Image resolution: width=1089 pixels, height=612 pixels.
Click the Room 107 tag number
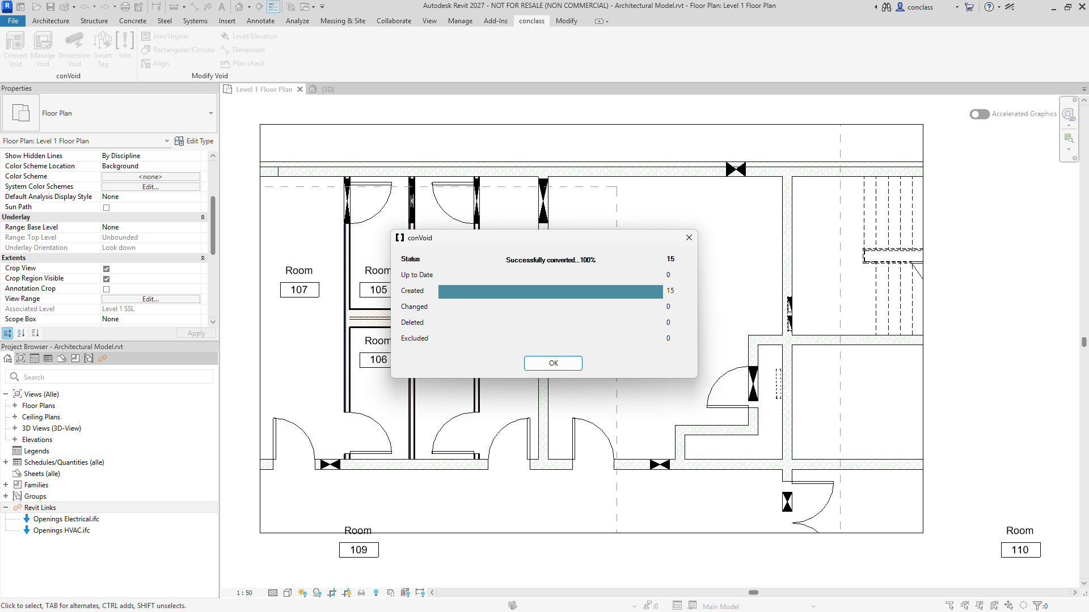click(299, 290)
